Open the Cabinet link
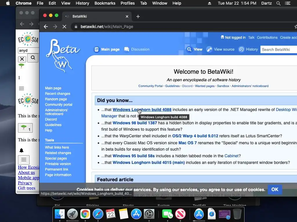 pyautogui.click(x=231, y=156)
